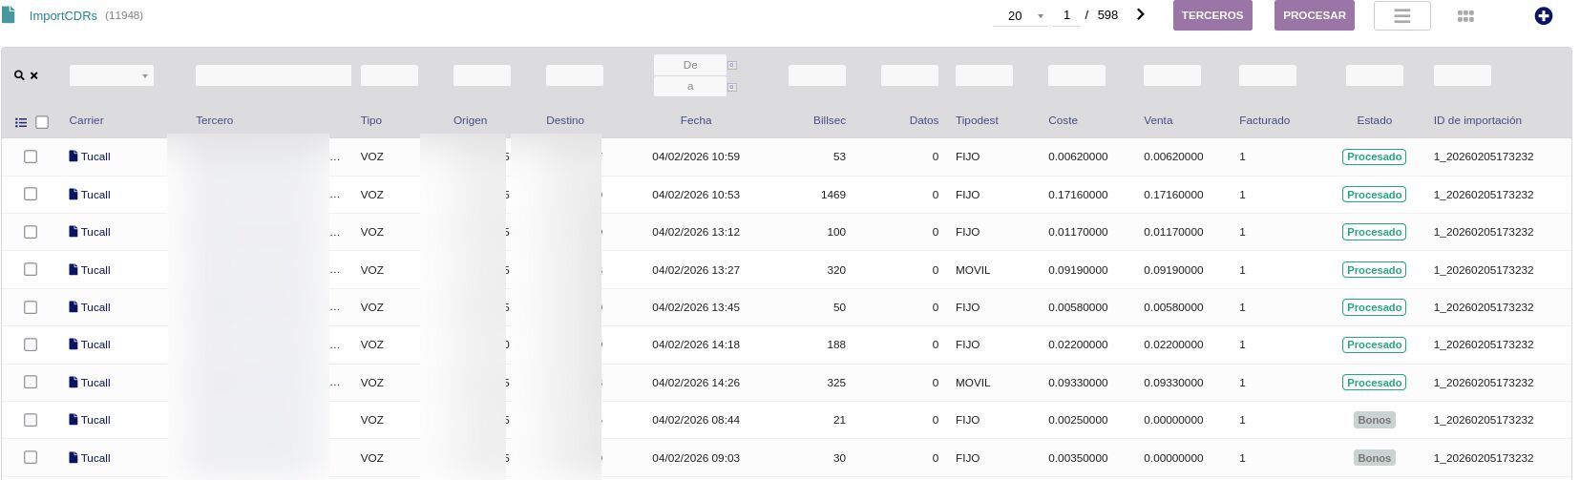Select checkbox for row dated 04/02/2026 13:27
The width and height of the screenshot is (1580, 480).
pyautogui.click(x=31, y=270)
